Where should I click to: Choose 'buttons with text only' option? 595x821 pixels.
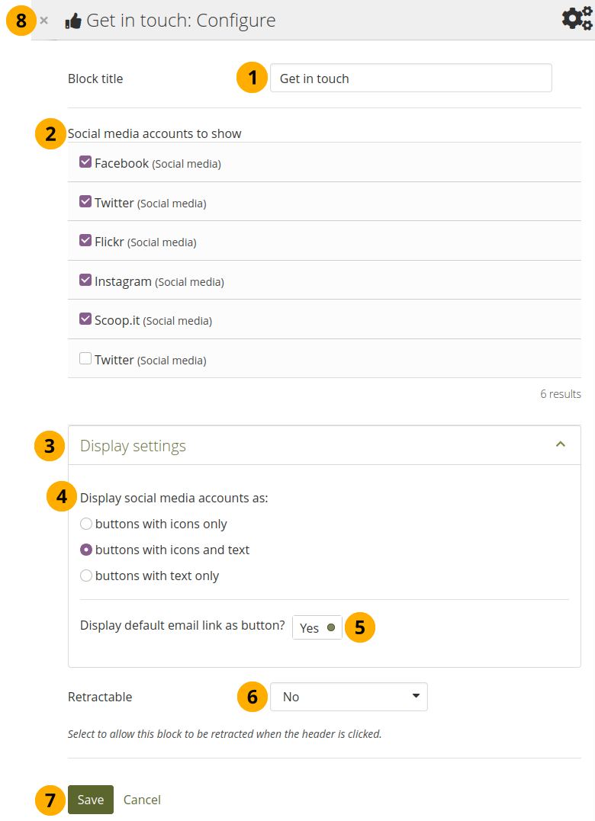click(x=86, y=576)
